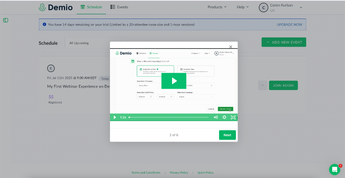
Task: Mute the video with the volume icon
Action: (x=216, y=117)
